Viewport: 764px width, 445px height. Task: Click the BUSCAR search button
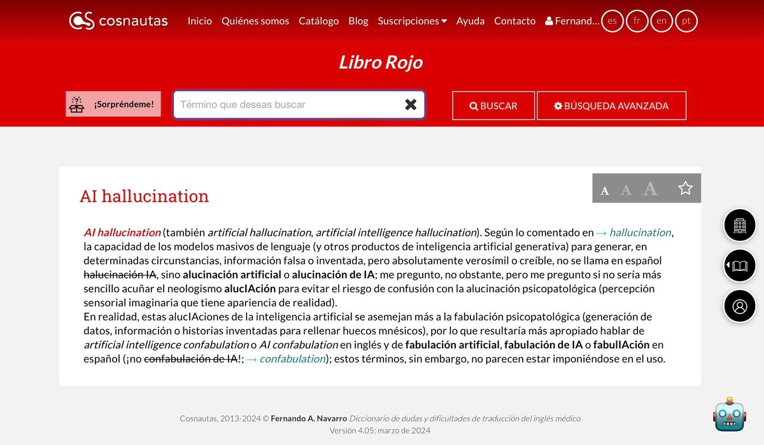coord(493,106)
